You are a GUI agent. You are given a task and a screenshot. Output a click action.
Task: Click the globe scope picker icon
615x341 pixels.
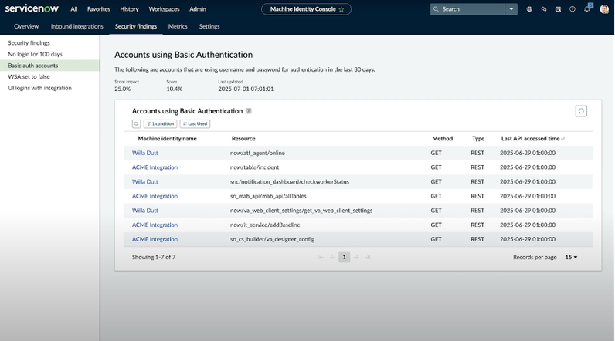tap(529, 9)
